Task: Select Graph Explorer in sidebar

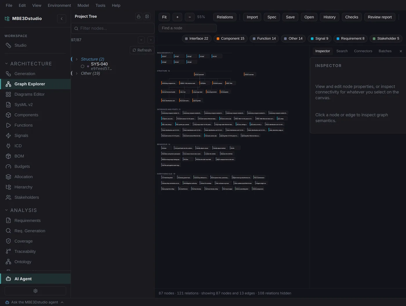Action: pos(35,84)
